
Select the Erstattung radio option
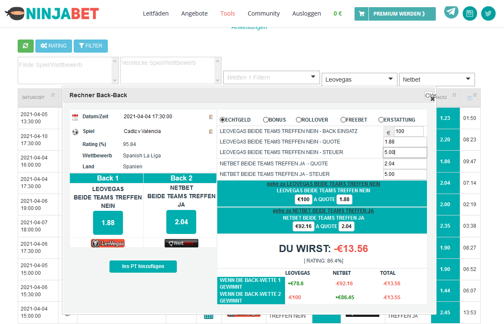381,120
